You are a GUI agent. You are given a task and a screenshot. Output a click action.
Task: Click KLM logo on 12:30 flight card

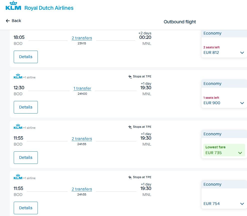click(18, 76)
